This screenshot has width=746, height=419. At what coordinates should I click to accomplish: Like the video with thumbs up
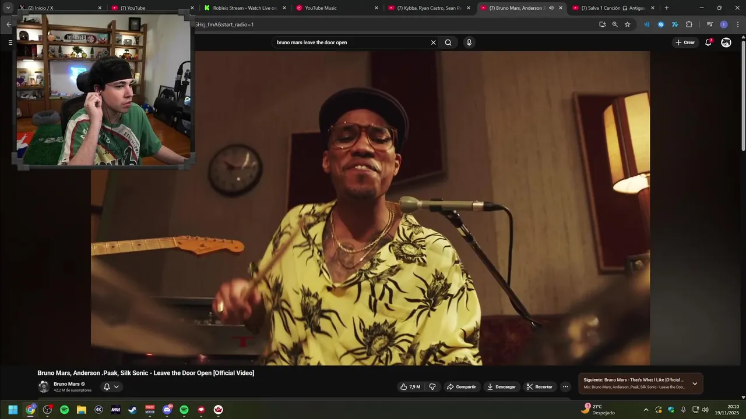click(x=410, y=386)
